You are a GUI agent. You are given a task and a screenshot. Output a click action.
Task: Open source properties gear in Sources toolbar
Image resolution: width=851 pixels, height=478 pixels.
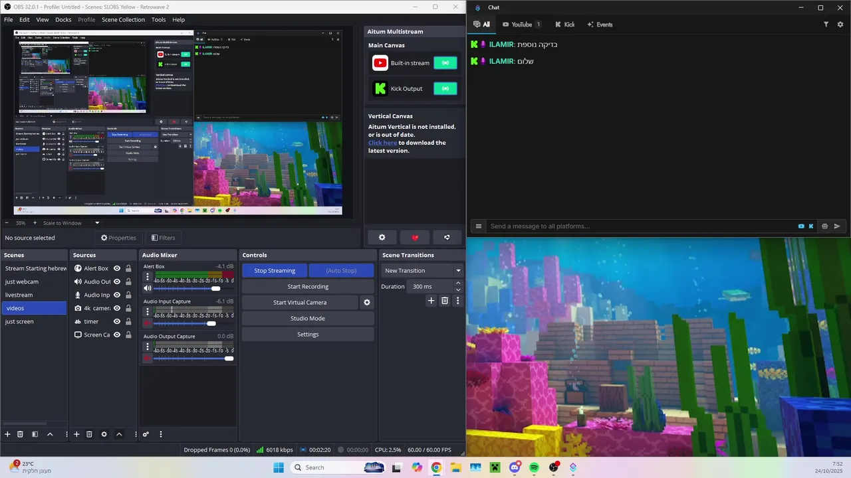click(x=104, y=434)
